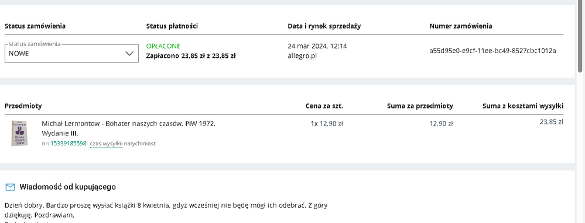Click the total with shipping 23,85 zł
585x223 pixels.
[x=551, y=121]
